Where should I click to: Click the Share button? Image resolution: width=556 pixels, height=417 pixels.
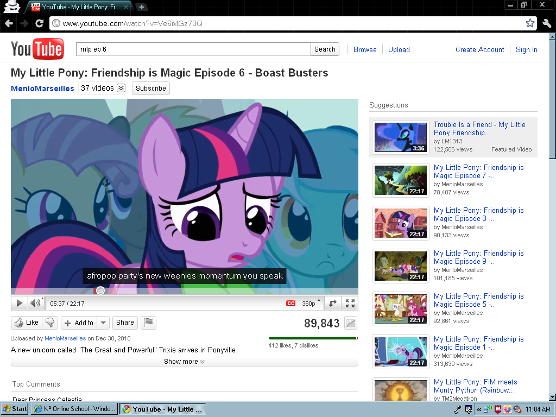tap(125, 323)
